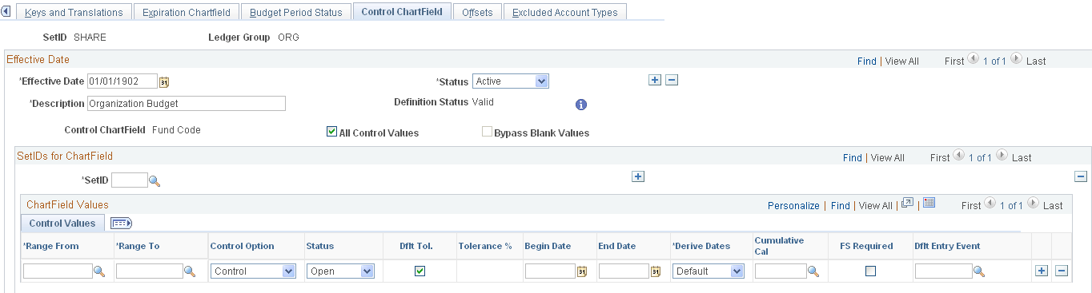Open Begin Date calendar picker
This screenshot has height=293, width=1092.
click(x=582, y=271)
